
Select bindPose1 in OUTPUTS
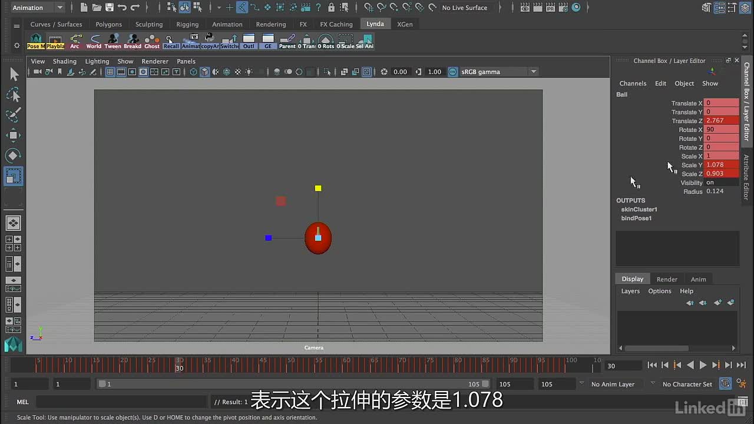(636, 218)
